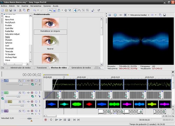Select the Sharpen effect in the list
Viewport: 175px width, 126px height.
click(x=9, y=40)
